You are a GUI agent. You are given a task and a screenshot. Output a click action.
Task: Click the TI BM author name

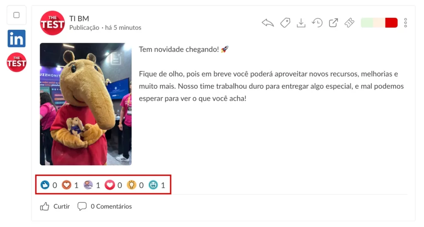tap(79, 18)
